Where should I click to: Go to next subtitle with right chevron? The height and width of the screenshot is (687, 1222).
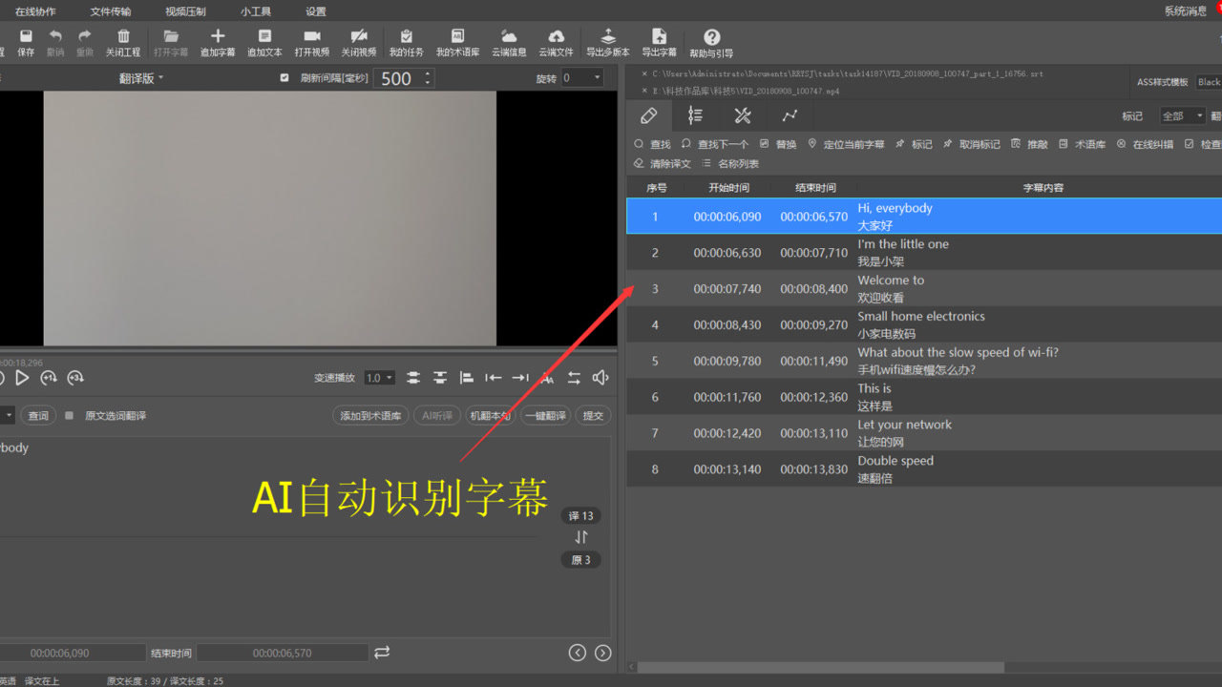click(x=602, y=653)
